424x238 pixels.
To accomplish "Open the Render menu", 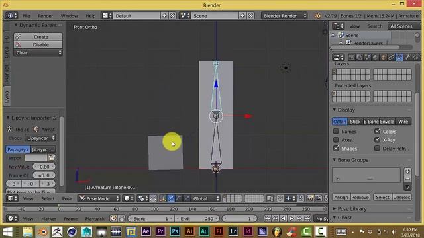I will click(x=46, y=16).
